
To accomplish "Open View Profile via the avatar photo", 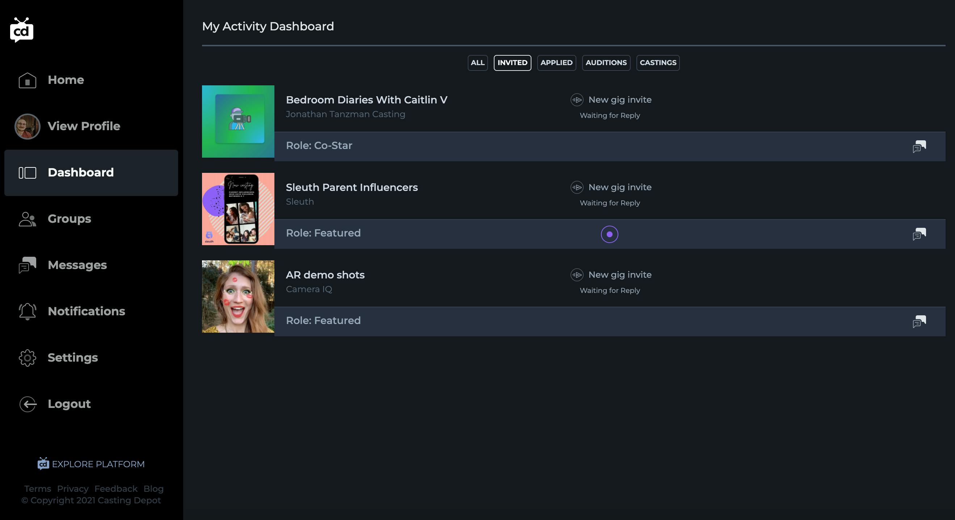I will 27,126.
